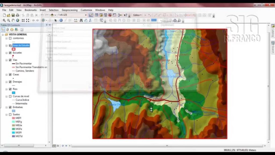275x155 pixels.
Task: Click the Rios blue symbol swatch
Action: [x=14, y=93]
